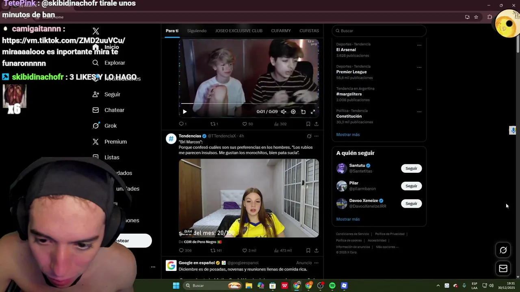Share the first video post
Viewport: 520px width, 292px height.
click(316, 124)
